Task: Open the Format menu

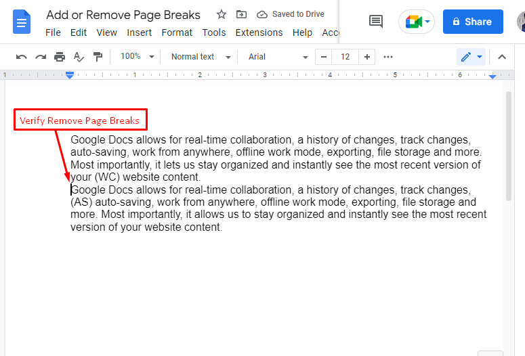Action: [177, 32]
